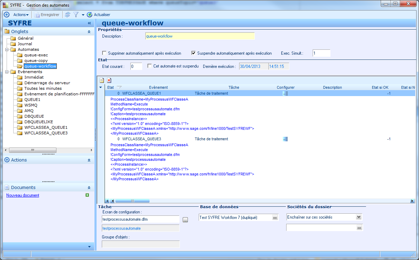Select the Evènements folder node
This screenshot has height=260, width=419.
coord(30,72)
